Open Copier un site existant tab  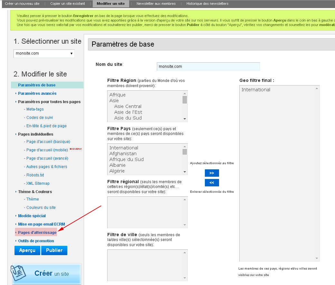tap(68, 4)
